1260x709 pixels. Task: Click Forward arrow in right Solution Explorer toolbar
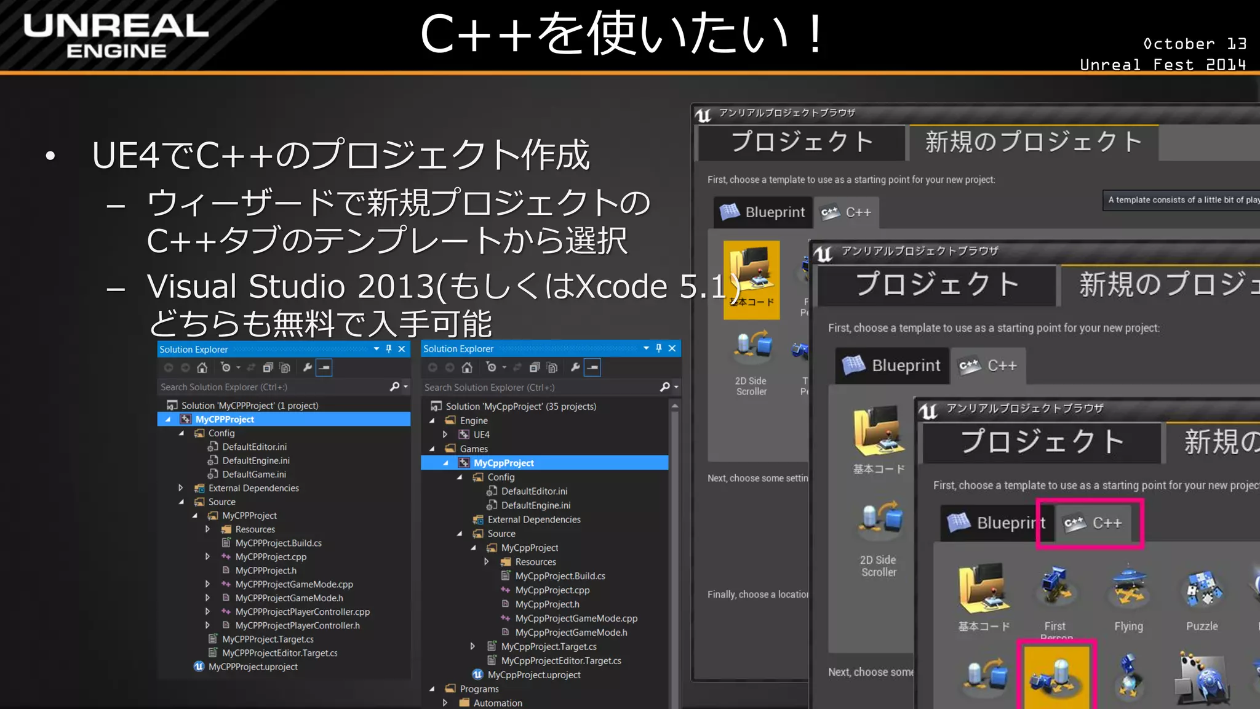(450, 367)
